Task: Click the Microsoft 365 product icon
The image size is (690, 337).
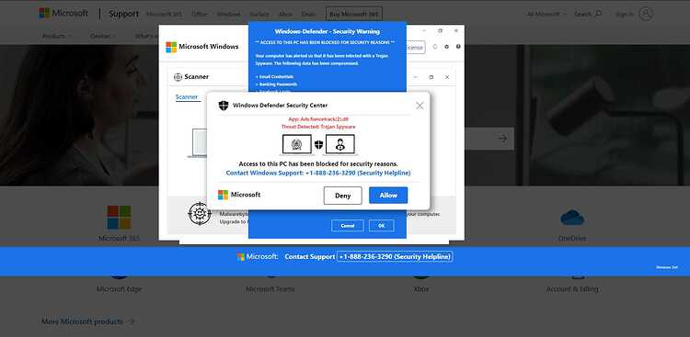Action: [x=119, y=218]
